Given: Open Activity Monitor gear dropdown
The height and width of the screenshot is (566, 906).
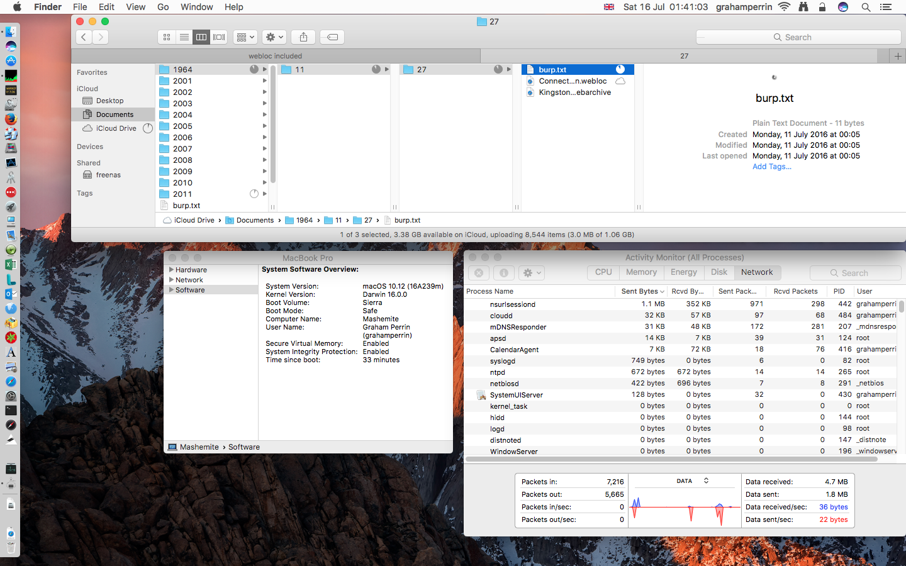Looking at the screenshot, I should 532,273.
